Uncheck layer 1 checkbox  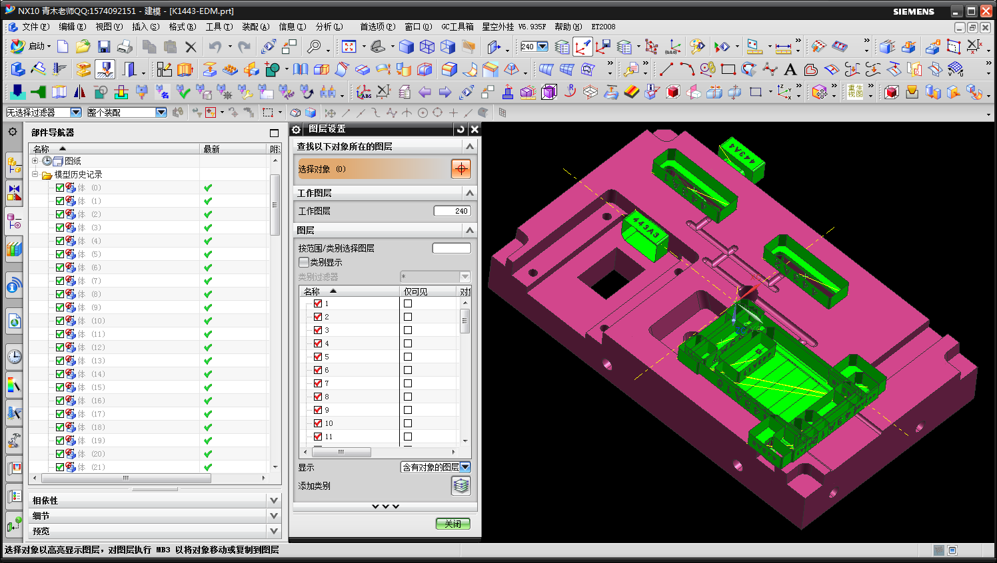click(x=318, y=303)
